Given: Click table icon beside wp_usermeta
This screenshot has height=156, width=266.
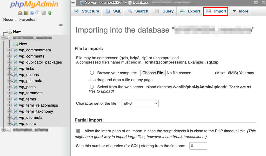Looking at the screenshot, I should (x=15, y=118).
